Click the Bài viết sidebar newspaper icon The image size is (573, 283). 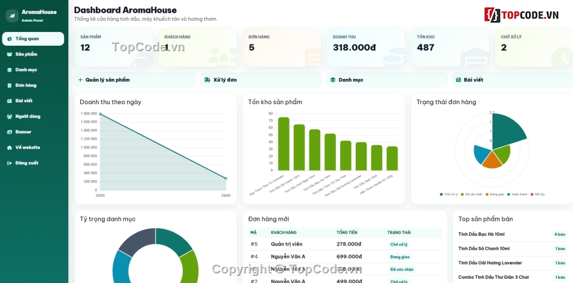click(x=10, y=101)
